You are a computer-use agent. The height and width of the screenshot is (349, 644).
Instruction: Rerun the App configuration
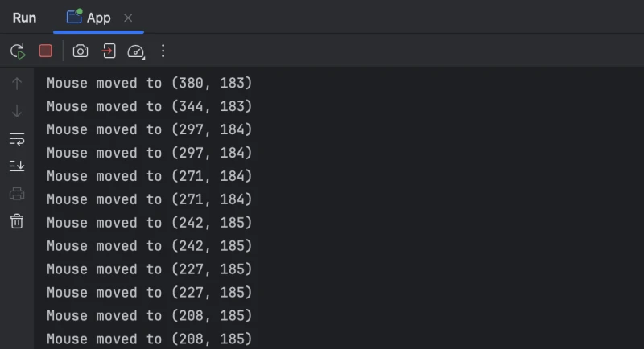point(18,51)
